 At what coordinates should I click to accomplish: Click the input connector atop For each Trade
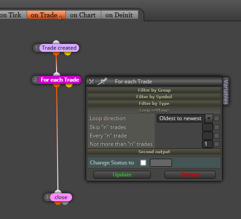click(57, 74)
